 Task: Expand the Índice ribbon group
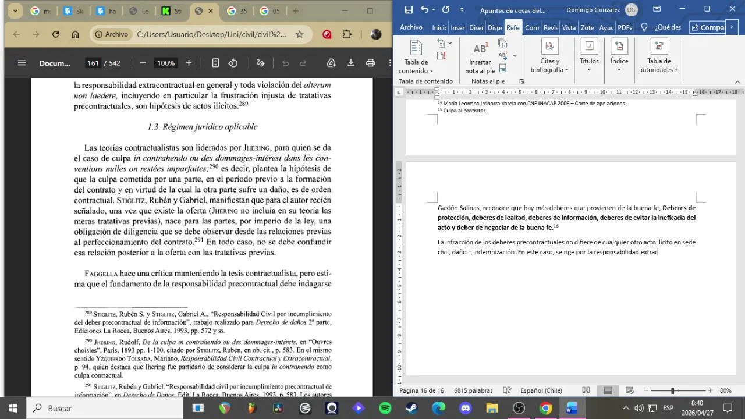[x=619, y=57]
